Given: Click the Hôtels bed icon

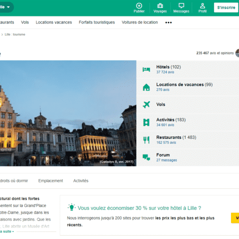Looking at the screenshot, I should tap(146, 69).
